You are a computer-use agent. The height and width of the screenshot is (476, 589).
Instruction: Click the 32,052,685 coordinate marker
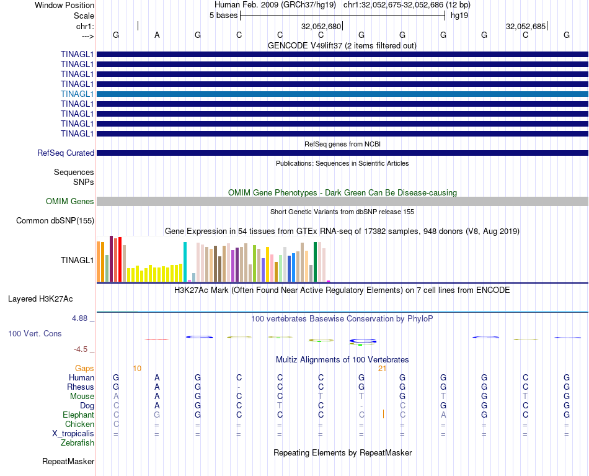tap(526, 26)
